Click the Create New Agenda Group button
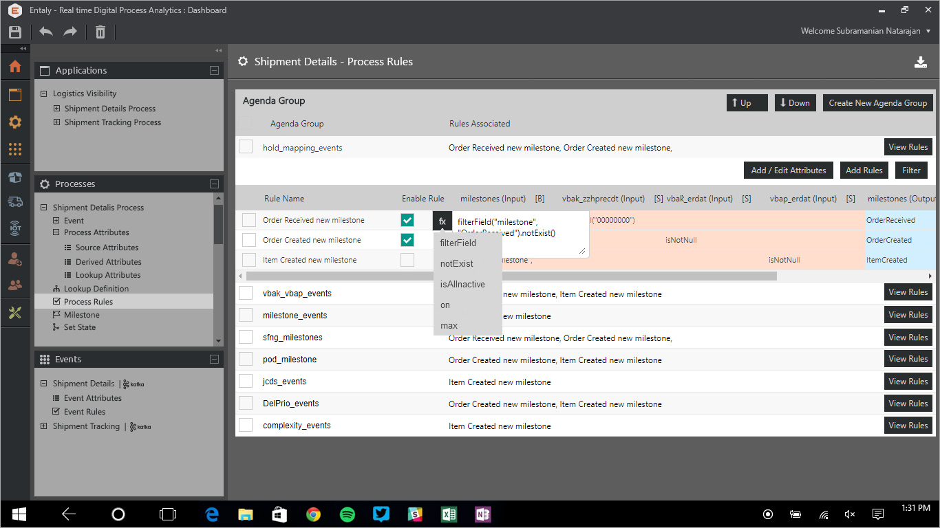940x528 pixels. point(877,103)
